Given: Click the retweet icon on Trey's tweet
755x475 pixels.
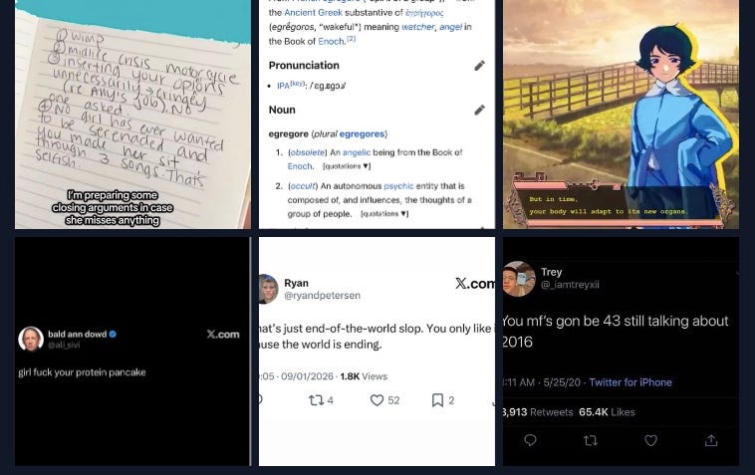Looking at the screenshot, I should 591,440.
